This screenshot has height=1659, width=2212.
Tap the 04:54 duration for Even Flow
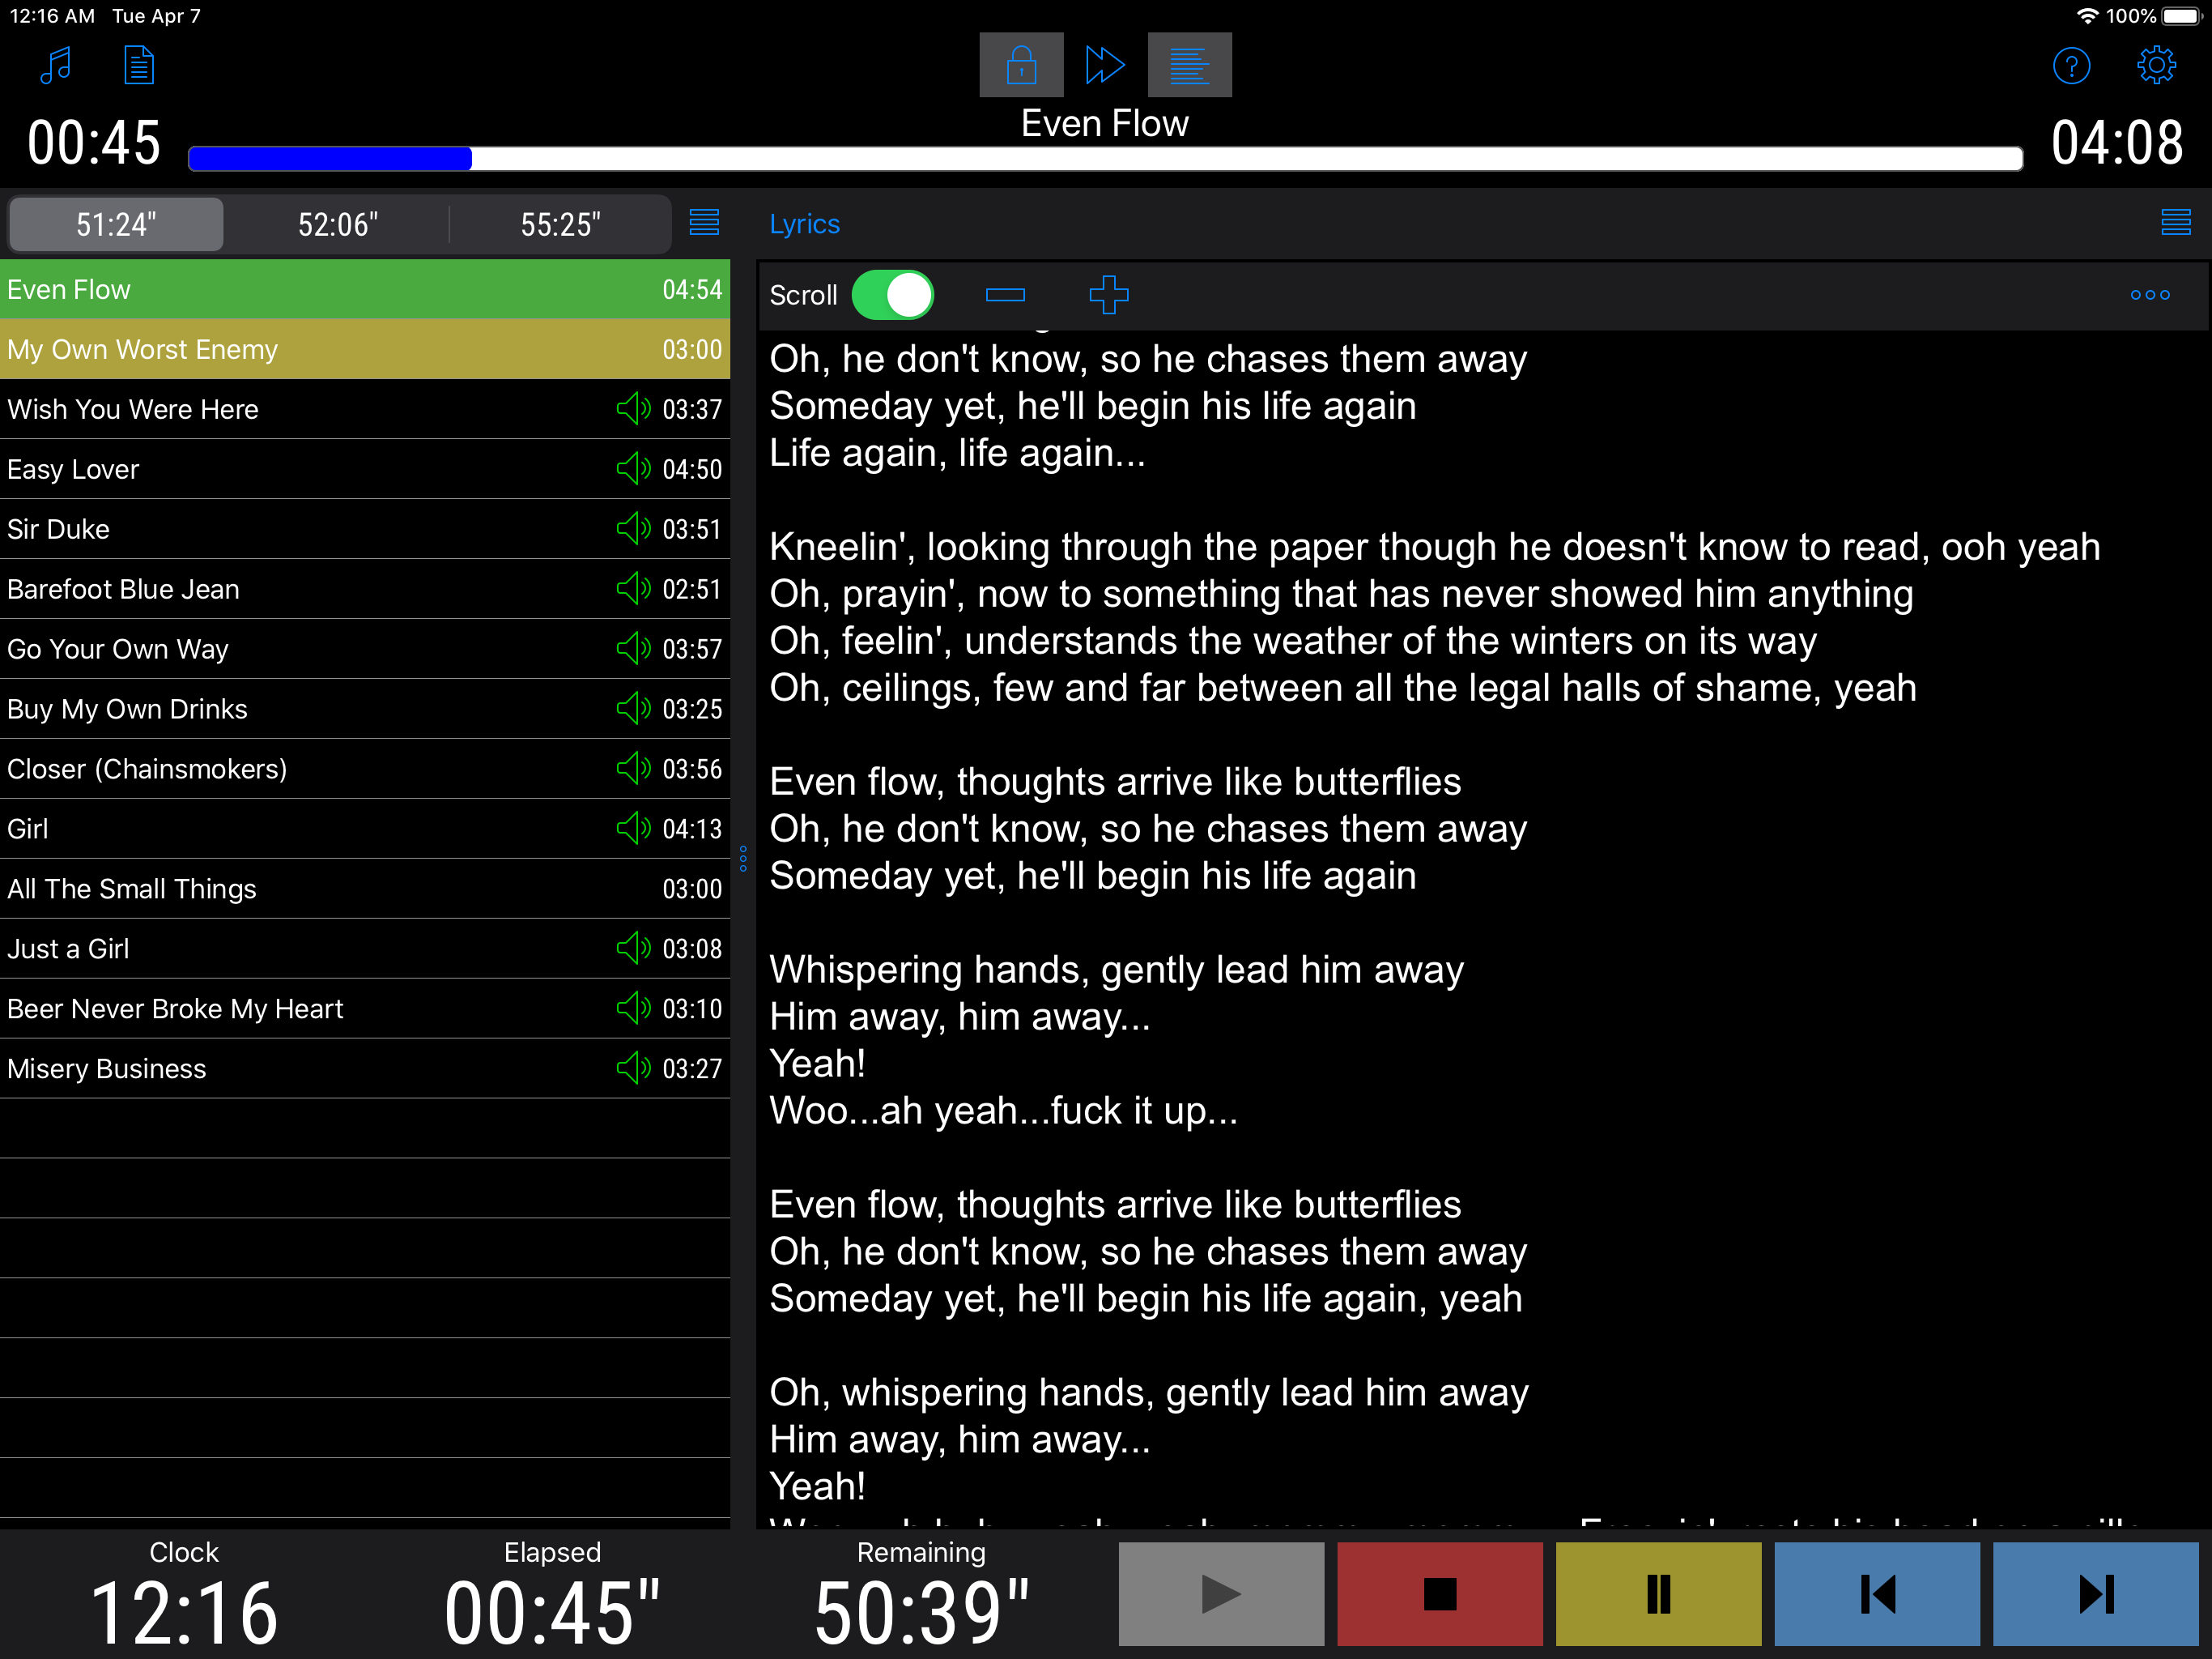692,289
